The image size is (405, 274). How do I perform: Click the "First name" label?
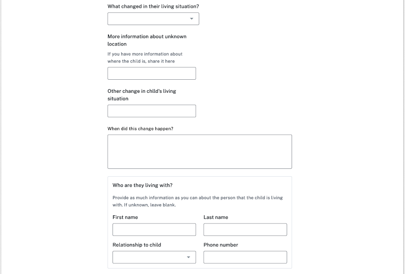(x=125, y=217)
